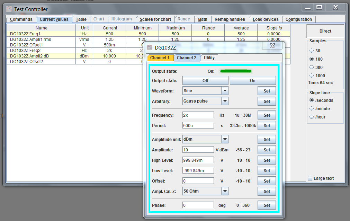Switch to the Commands tab
The image size is (350, 221).
pyautogui.click(x=21, y=19)
